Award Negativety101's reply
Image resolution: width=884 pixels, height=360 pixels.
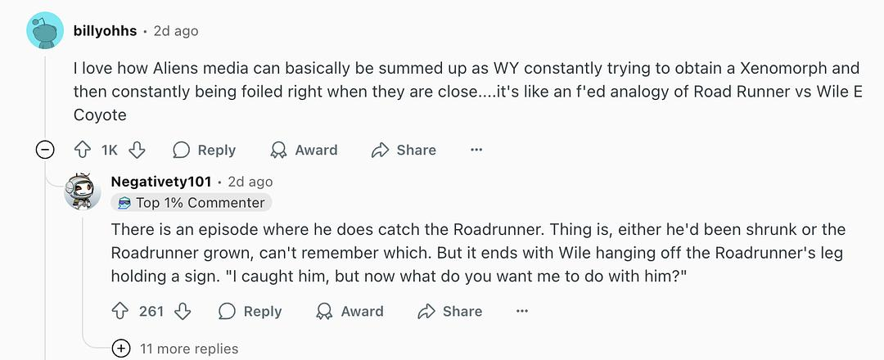[350, 311]
